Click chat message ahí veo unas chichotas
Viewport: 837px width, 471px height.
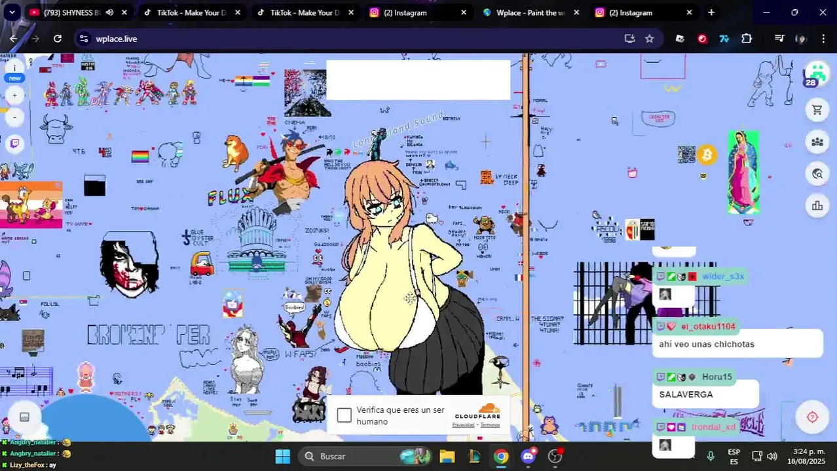(x=707, y=344)
